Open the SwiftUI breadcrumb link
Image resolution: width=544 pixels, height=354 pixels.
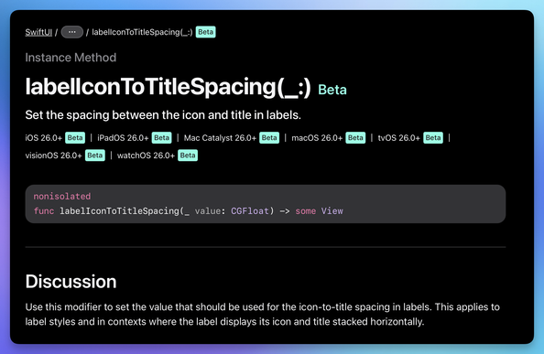(x=38, y=32)
